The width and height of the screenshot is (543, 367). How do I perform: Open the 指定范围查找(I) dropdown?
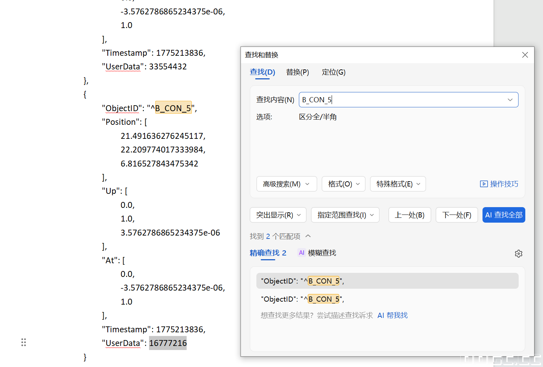(345, 215)
